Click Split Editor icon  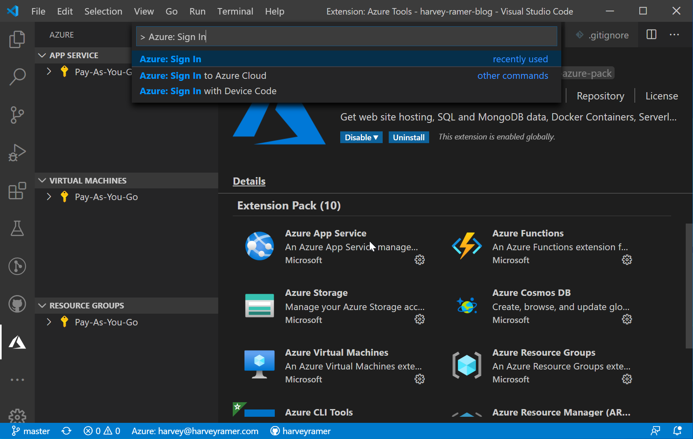pyautogui.click(x=651, y=35)
